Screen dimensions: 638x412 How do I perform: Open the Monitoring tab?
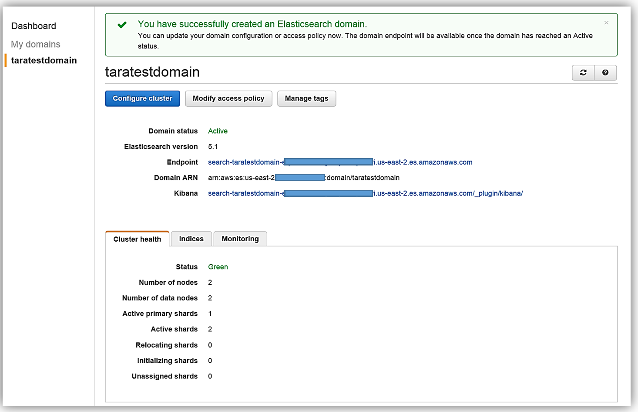240,239
